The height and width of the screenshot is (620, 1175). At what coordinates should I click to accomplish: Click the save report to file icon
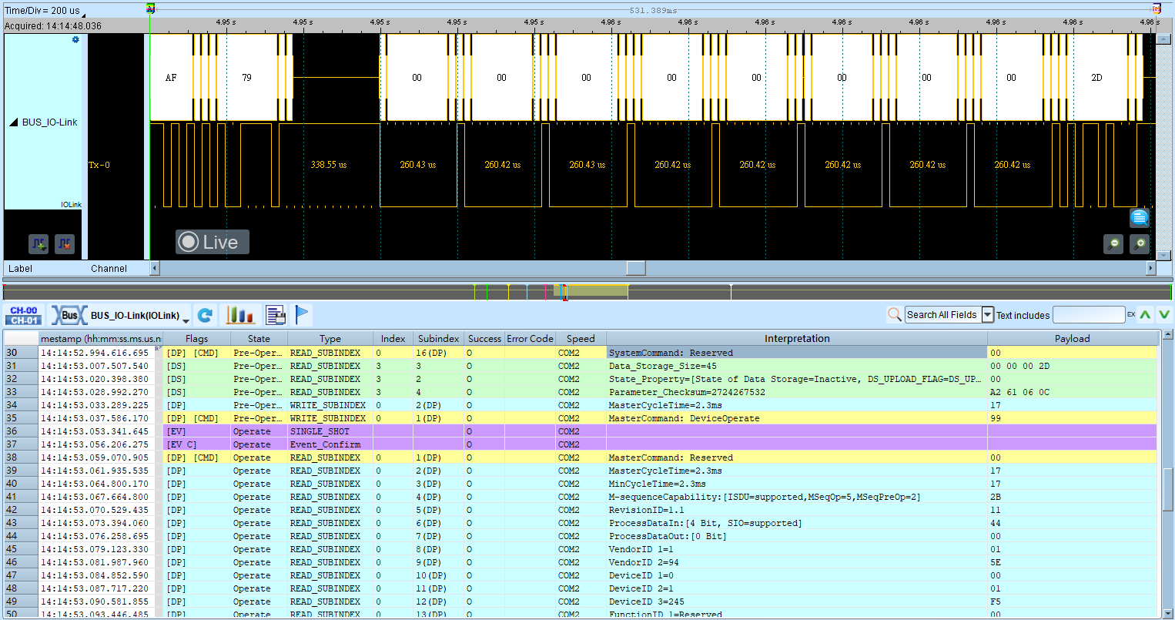click(276, 315)
